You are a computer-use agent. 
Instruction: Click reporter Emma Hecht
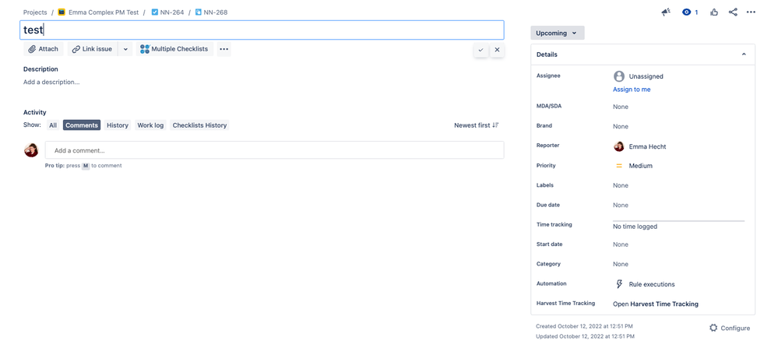tap(647, 146)
